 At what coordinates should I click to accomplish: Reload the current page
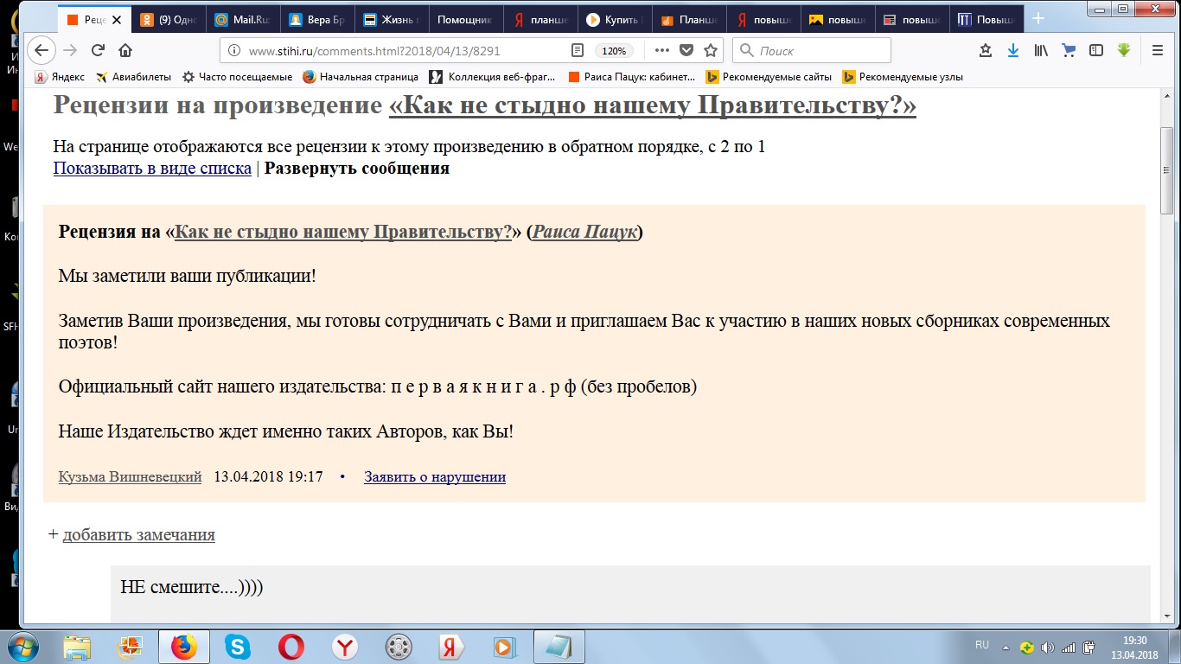[x=98, y=50]
